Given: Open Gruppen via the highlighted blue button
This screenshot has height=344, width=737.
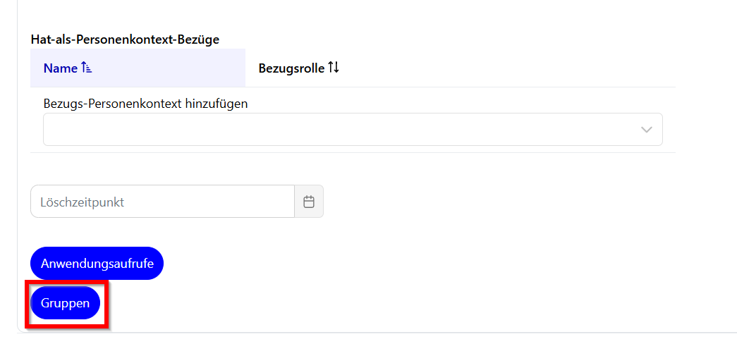Looking at the screenshot, I should (x=65, y=303).
